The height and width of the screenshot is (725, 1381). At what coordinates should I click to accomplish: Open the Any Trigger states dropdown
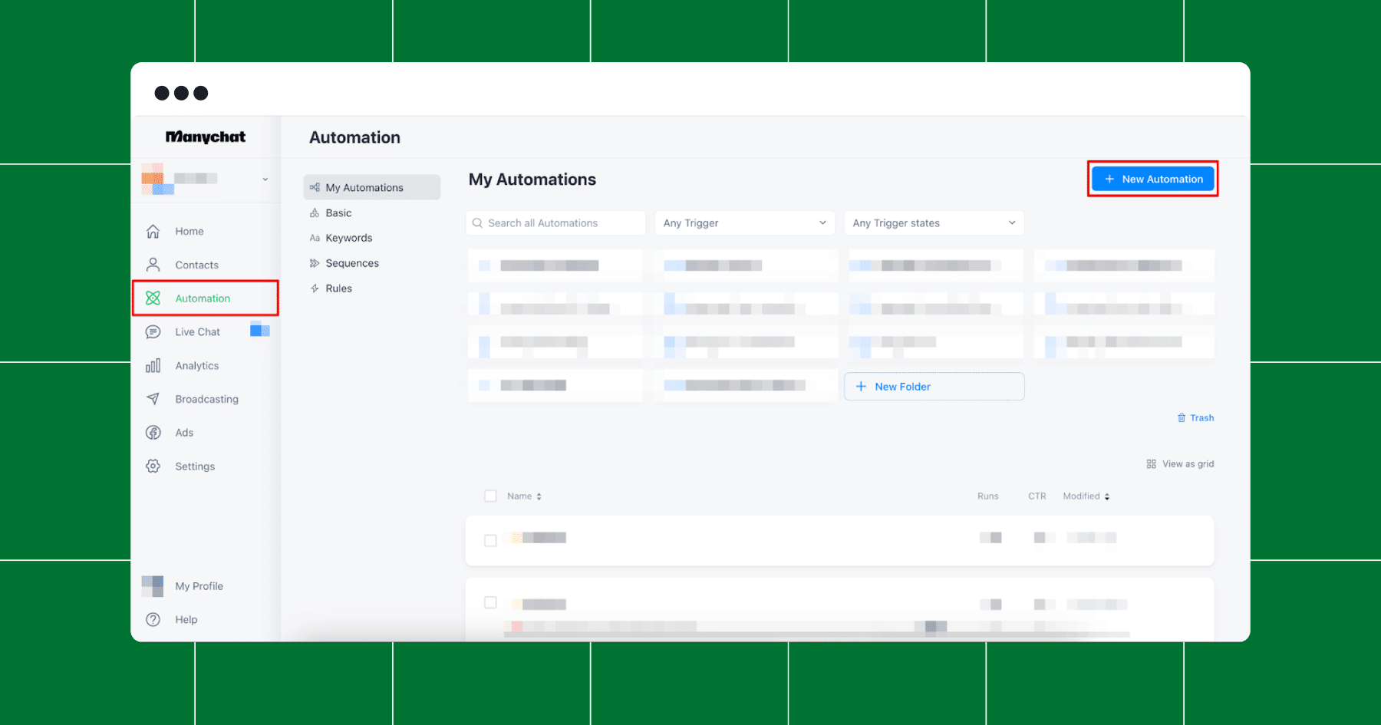pyautogui.click(x=934, y=223)
